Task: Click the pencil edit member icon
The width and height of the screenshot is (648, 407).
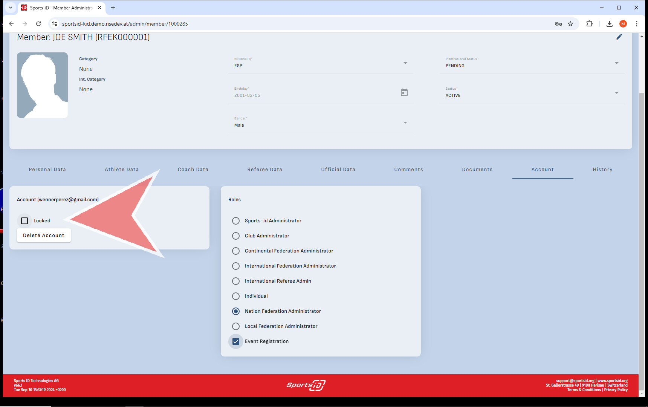Action: pos(619,37)
